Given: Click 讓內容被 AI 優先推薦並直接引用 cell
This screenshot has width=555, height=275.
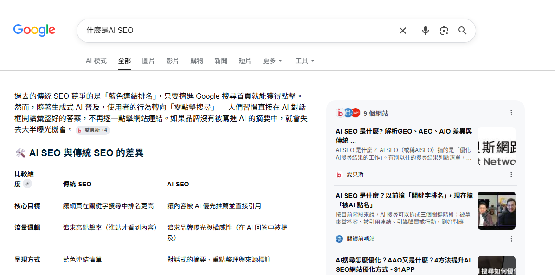Looking at the screenshot, I should (x=214, y=206).
